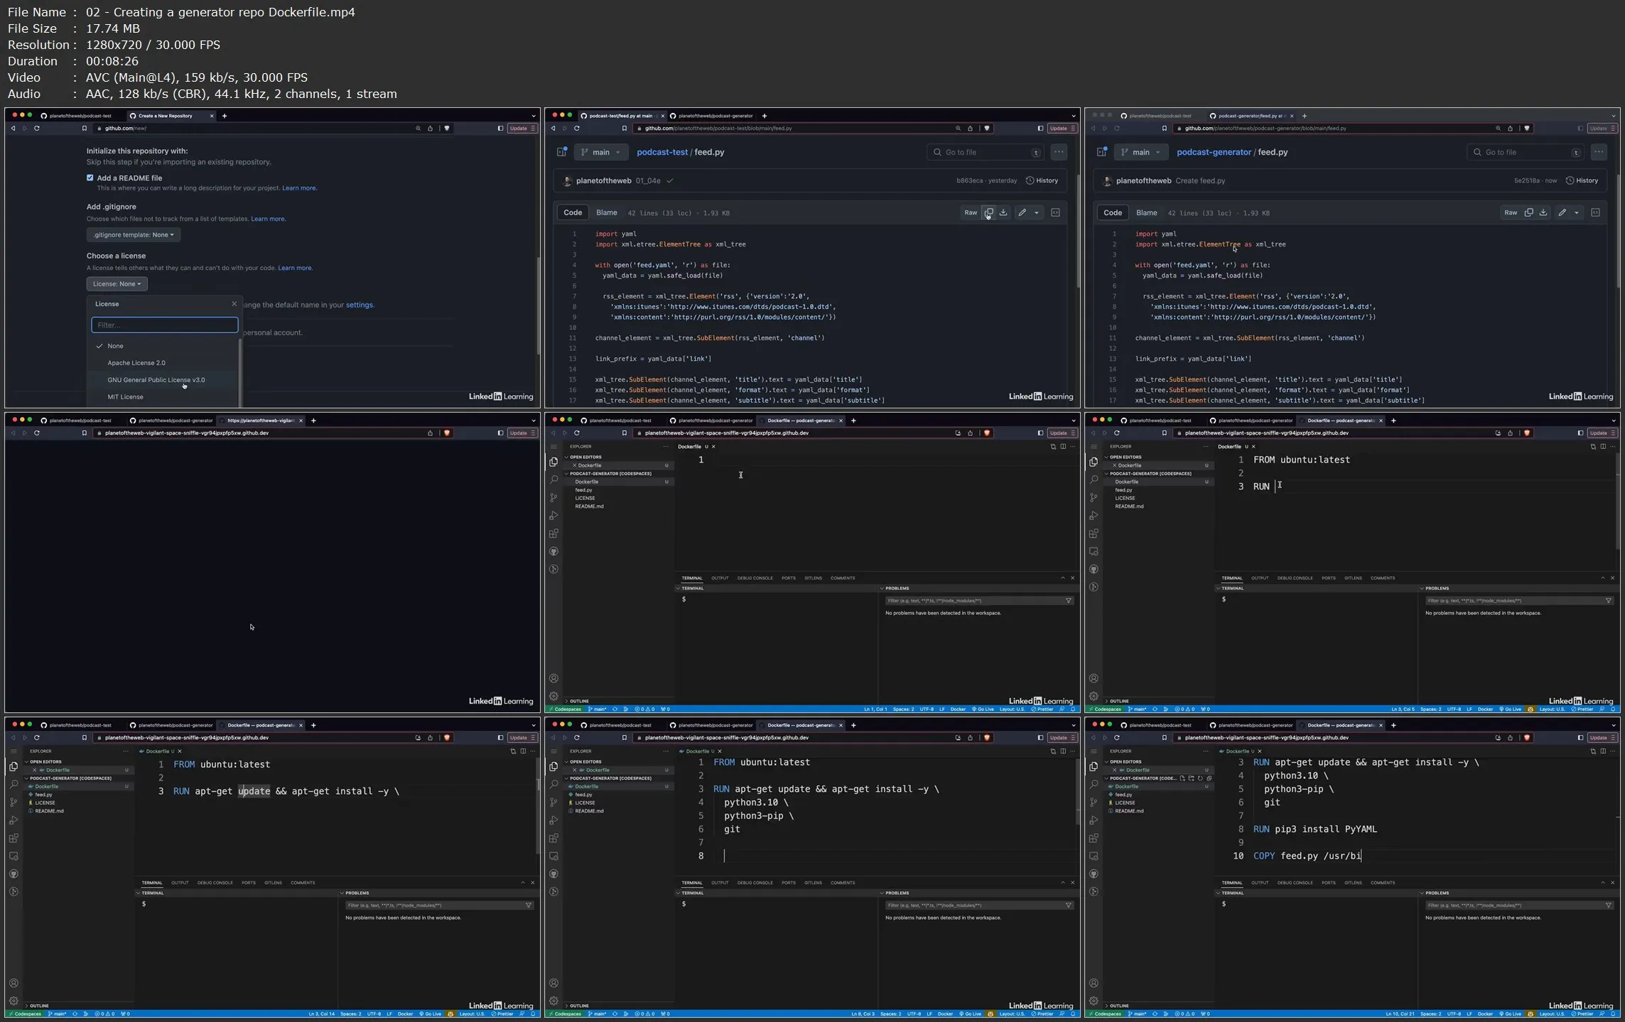Download the raw feed.py file

[1003, 212]
